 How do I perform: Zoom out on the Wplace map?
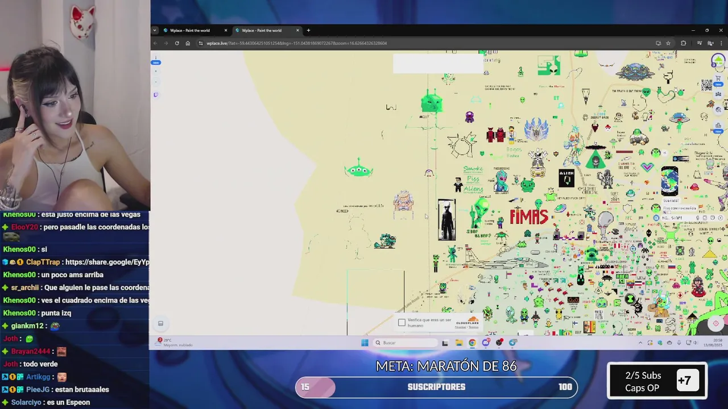156,81
